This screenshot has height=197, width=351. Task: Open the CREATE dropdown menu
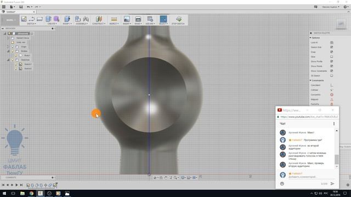pos(52,24)
